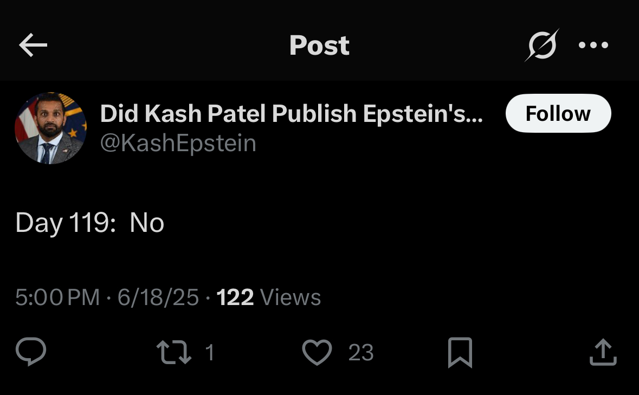Viewport: 639px width, 395px height.
Task: Select the 5:00 PM timestamp
Action: click(57, 297)
